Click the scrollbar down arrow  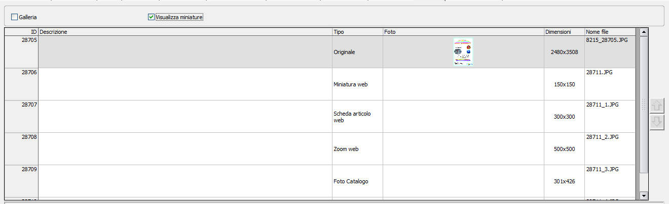coord(644,194)
